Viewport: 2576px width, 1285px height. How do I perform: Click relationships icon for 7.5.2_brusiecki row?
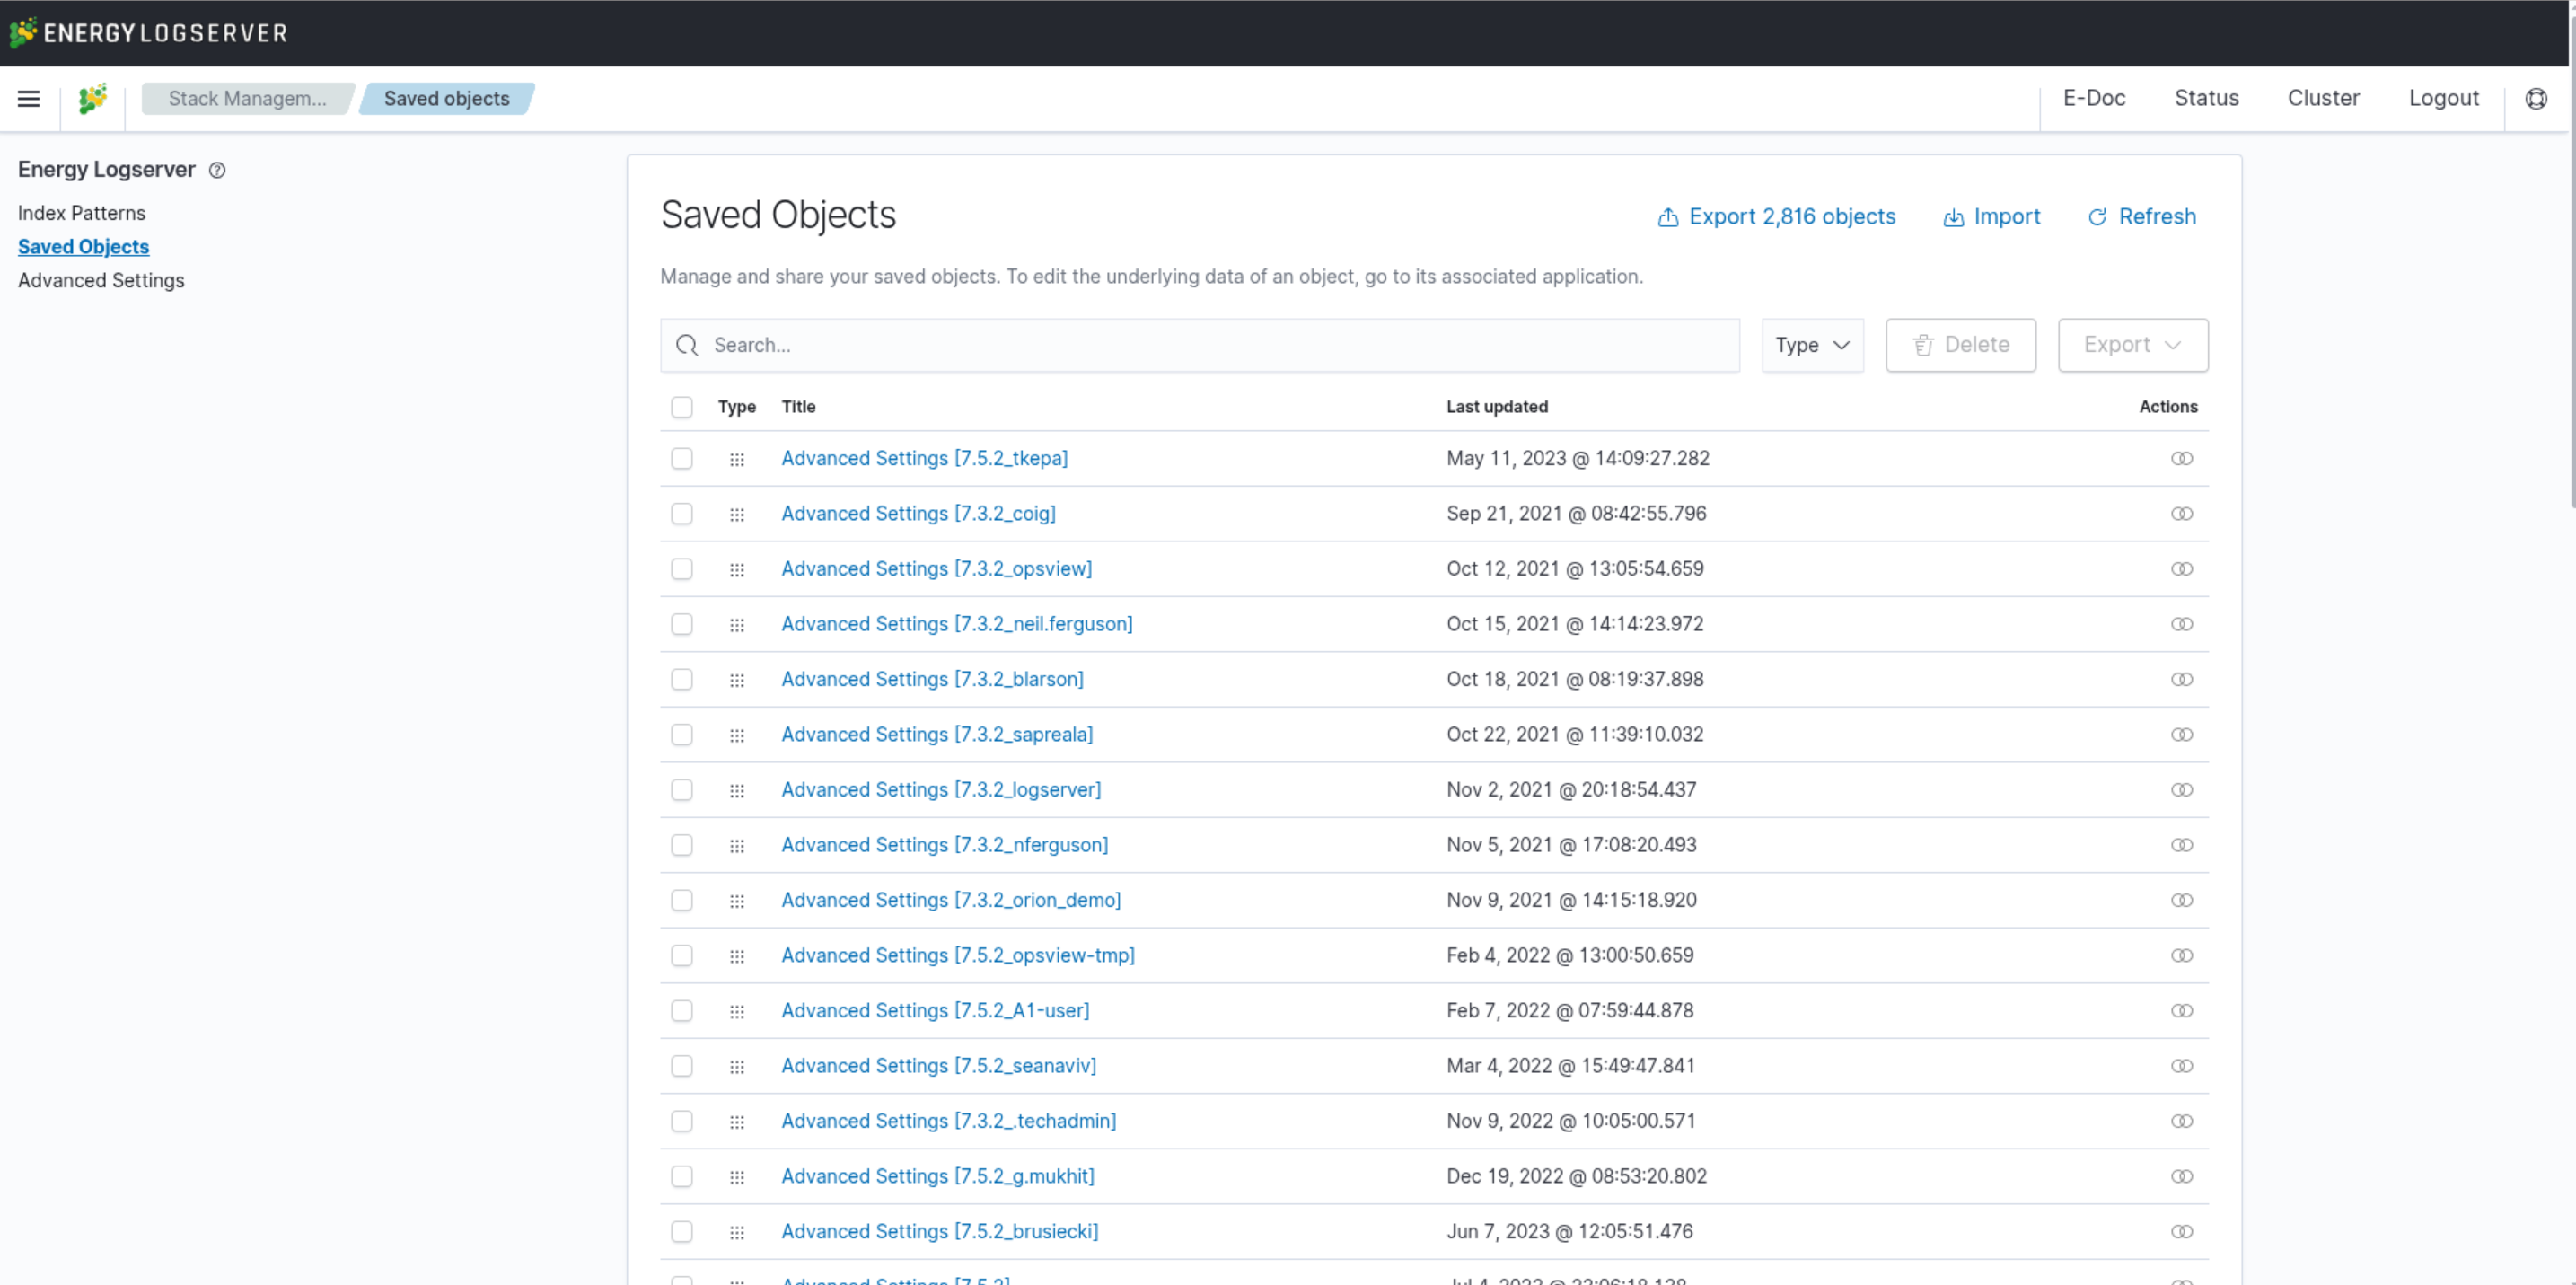tap(2181, 1232)
